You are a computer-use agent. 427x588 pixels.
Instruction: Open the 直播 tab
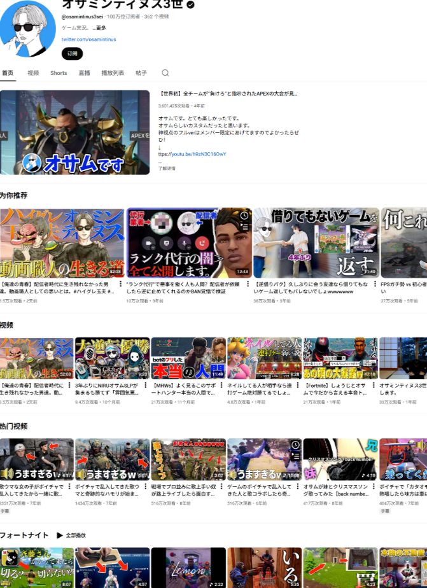[x=85, y=73]
